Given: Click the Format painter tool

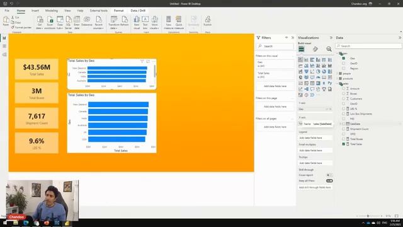Looking at the screenshot, I should click(x=21, y=27).
